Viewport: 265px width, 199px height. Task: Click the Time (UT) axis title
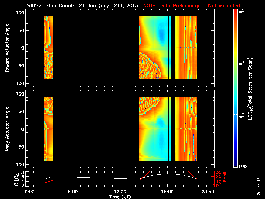pyautogui.click(x=120, y=197)
